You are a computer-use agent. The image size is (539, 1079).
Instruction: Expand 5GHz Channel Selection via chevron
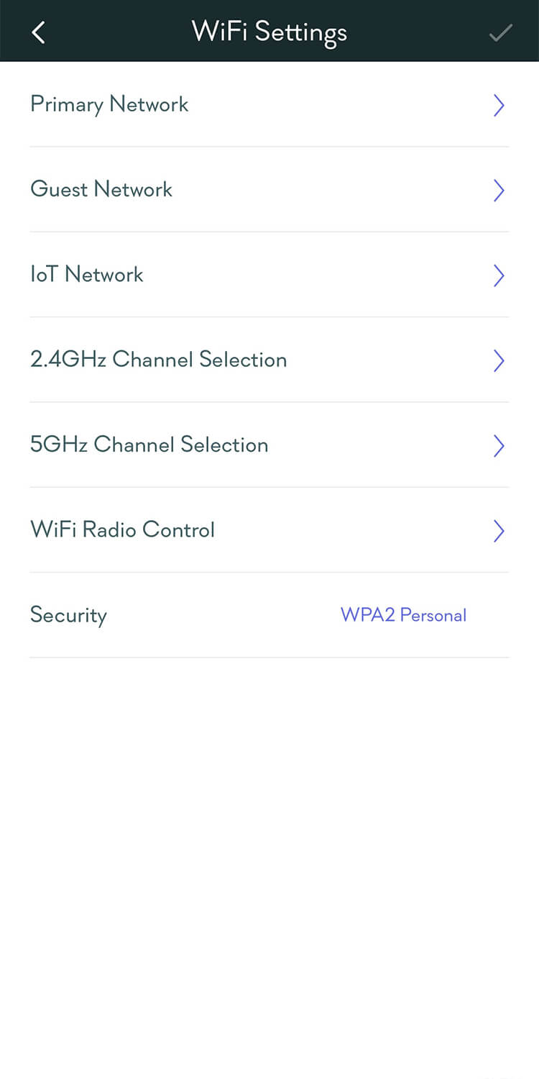tap(499, 446)
